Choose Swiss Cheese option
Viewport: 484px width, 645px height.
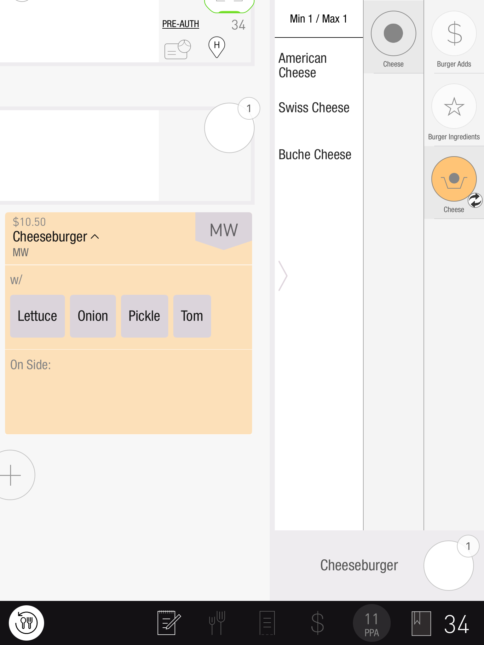point(314,108)
